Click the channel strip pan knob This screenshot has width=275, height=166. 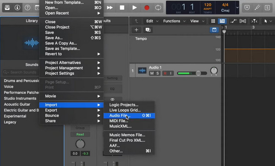[x=80, y=144]
